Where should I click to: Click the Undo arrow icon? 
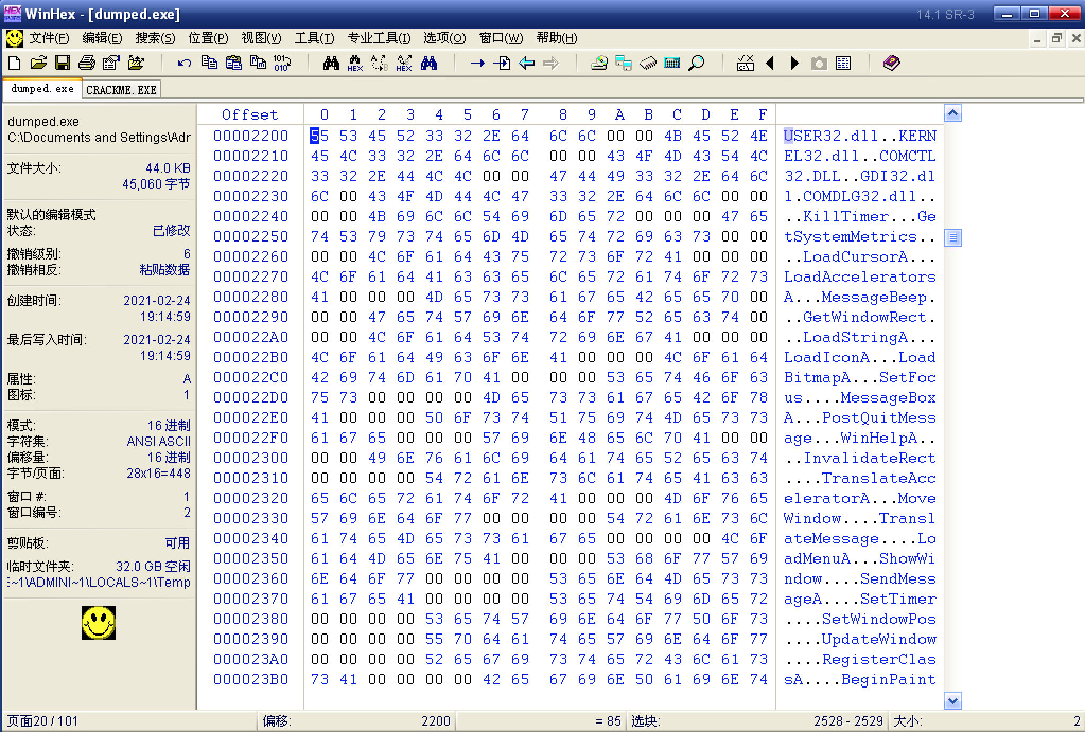click(184, 63)
